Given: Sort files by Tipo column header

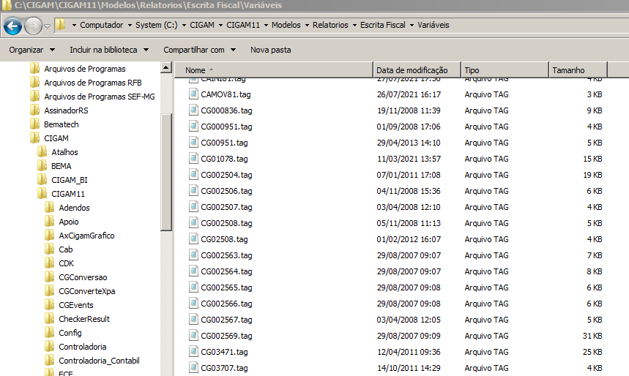Looking at the screenshot, I should [x=505, y=69].
